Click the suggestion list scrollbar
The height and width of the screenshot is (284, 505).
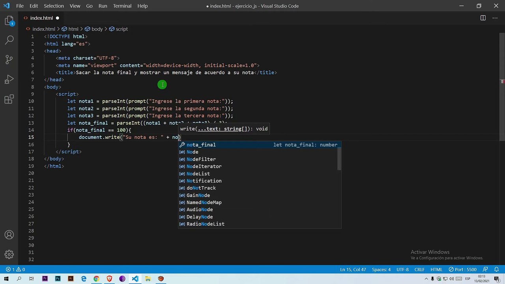[x=339, y=160]
